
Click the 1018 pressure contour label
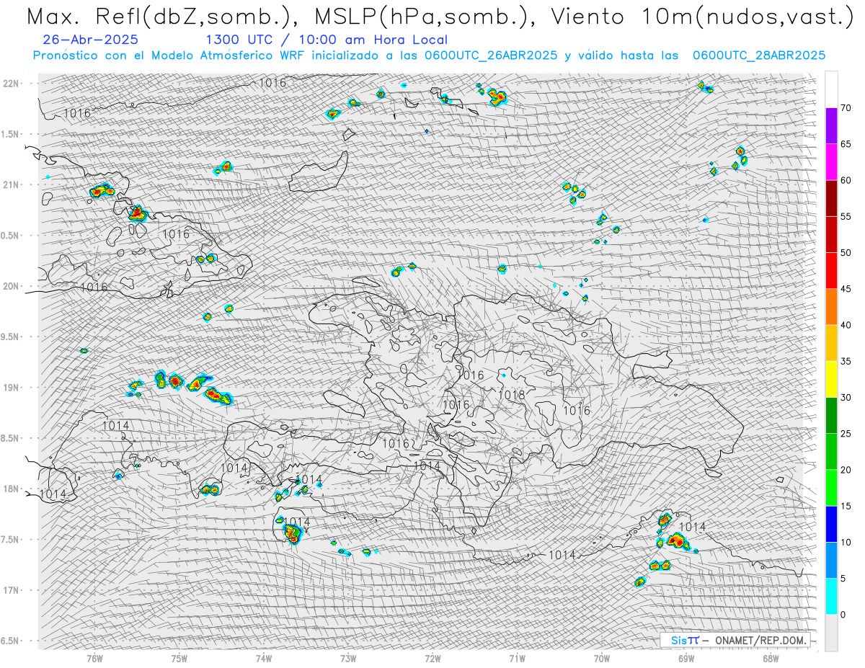[511, 395]
